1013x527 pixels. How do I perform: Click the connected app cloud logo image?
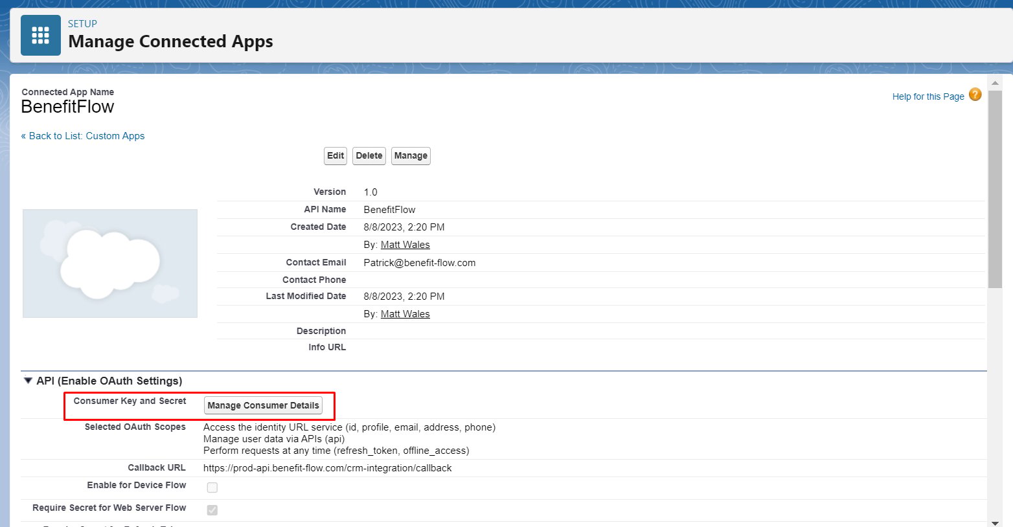coord(110,263)
